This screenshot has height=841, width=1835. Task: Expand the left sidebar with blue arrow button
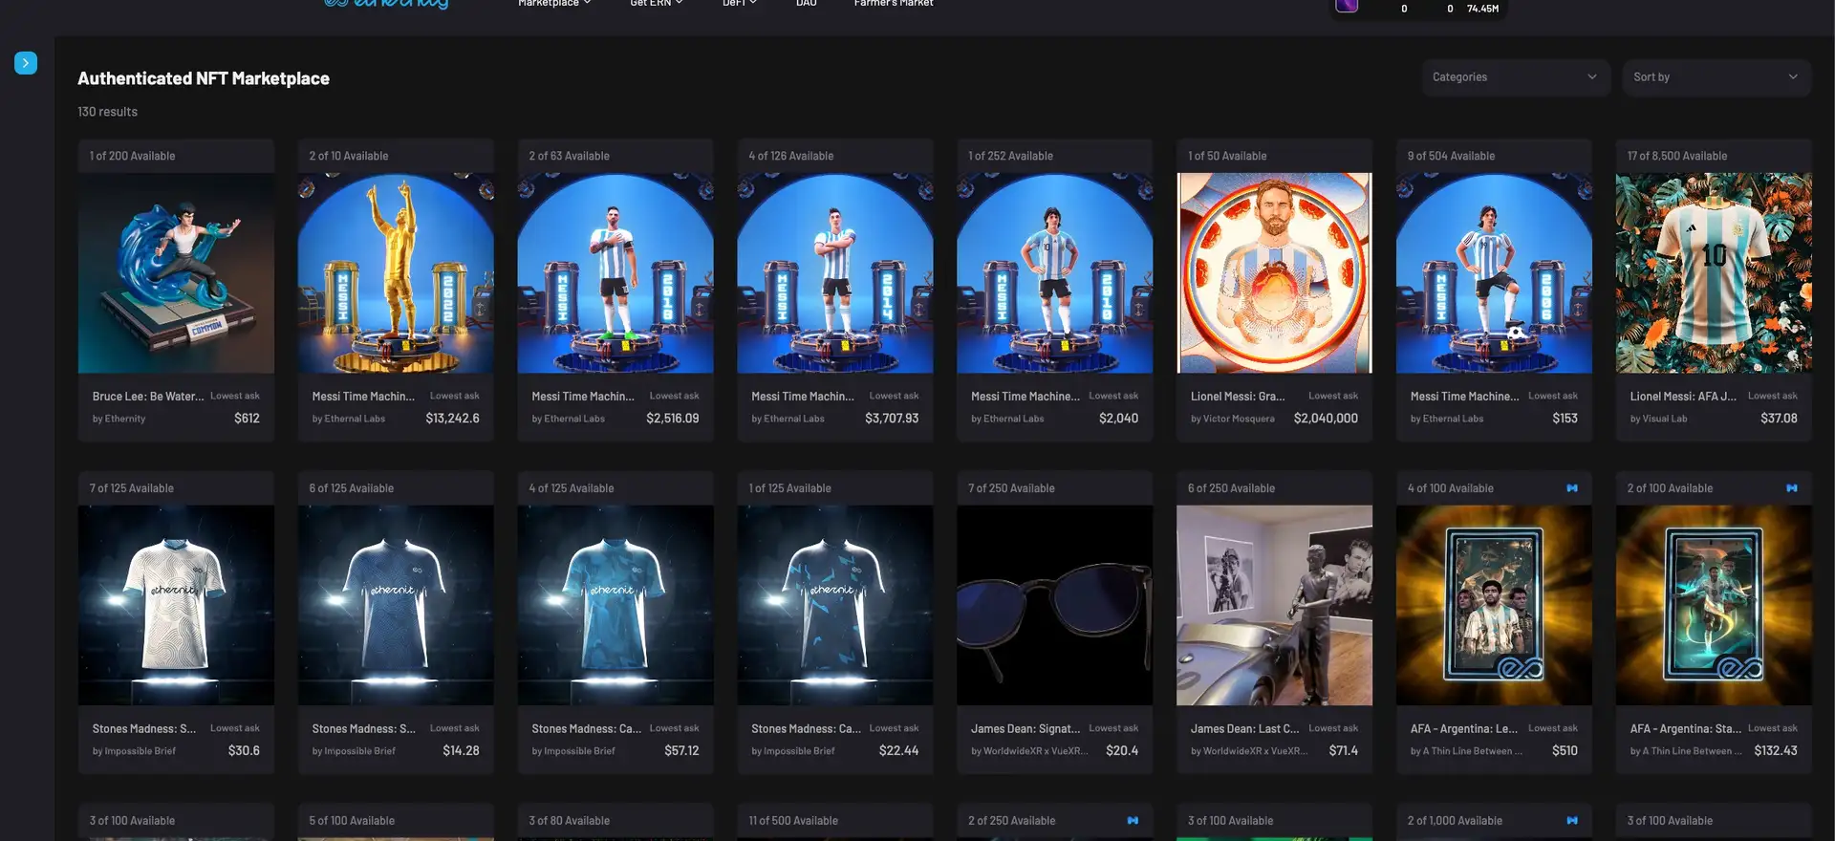point(26,63)
